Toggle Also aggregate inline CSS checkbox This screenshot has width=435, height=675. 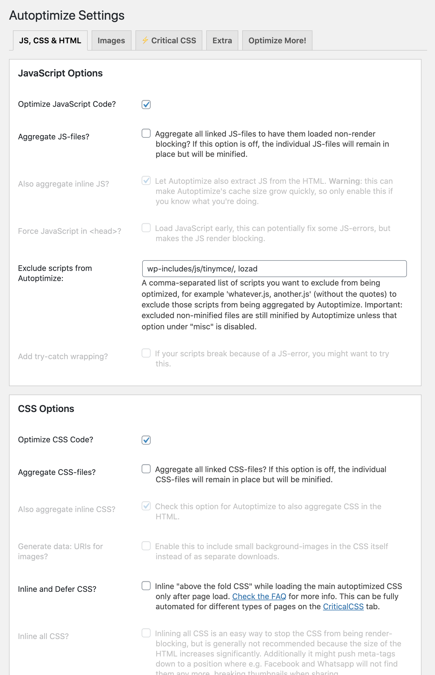[146, 506]
